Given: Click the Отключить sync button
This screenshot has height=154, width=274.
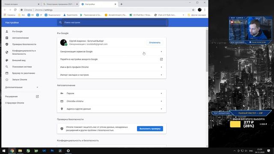Looking at the screenshot, I should [x=155, y=43].
